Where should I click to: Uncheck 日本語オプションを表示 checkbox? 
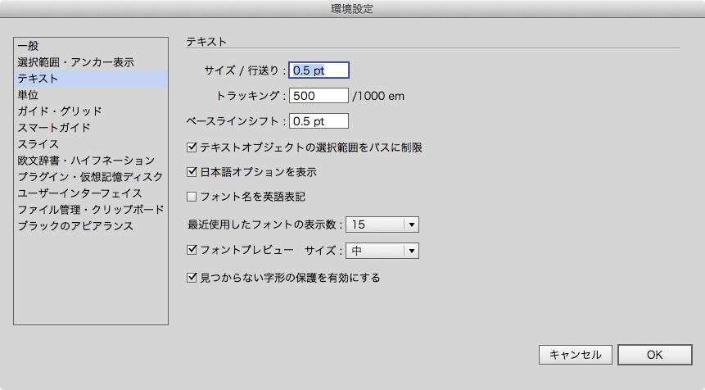point(192,173)
